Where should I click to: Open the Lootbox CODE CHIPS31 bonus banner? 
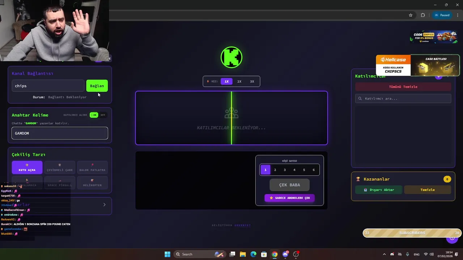pos(434,36)
